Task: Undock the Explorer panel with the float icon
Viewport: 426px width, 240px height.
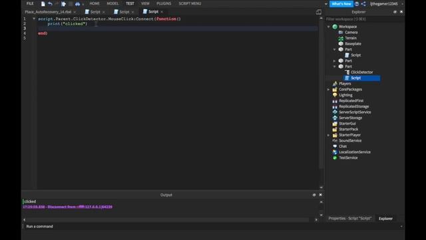Action: pyautogui.click(x=395, y=12)
